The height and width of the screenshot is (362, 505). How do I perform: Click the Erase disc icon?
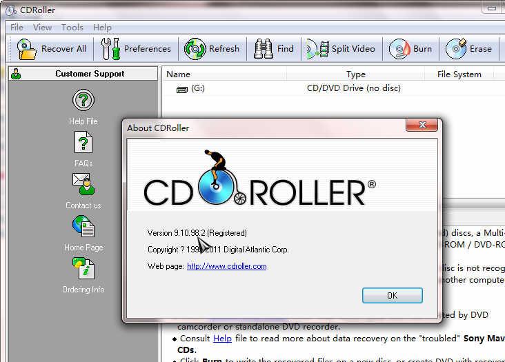click(456, 49)
